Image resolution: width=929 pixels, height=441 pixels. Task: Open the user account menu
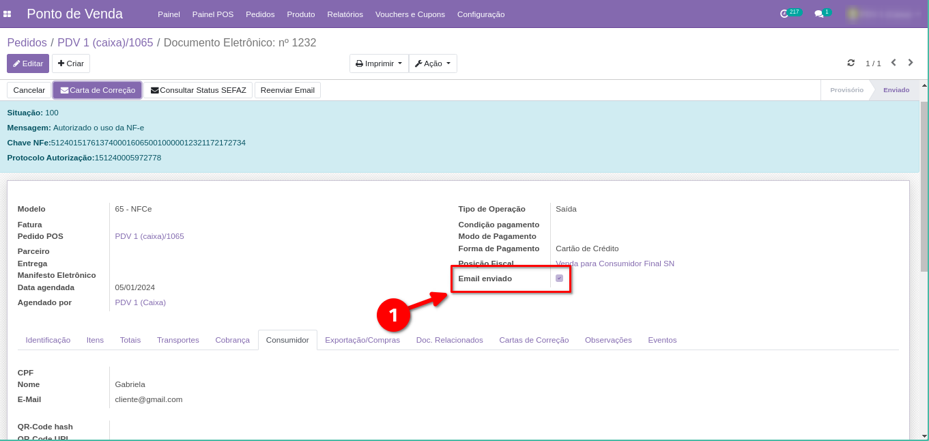click(881, 14)
